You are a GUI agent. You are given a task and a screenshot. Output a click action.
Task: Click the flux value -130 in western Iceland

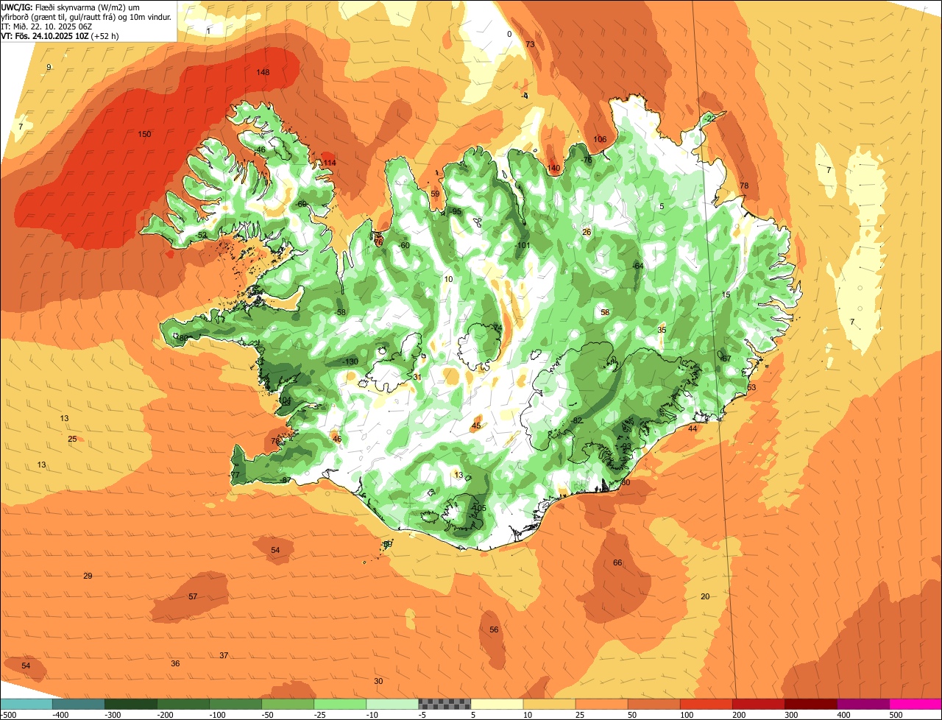(351, 361)
